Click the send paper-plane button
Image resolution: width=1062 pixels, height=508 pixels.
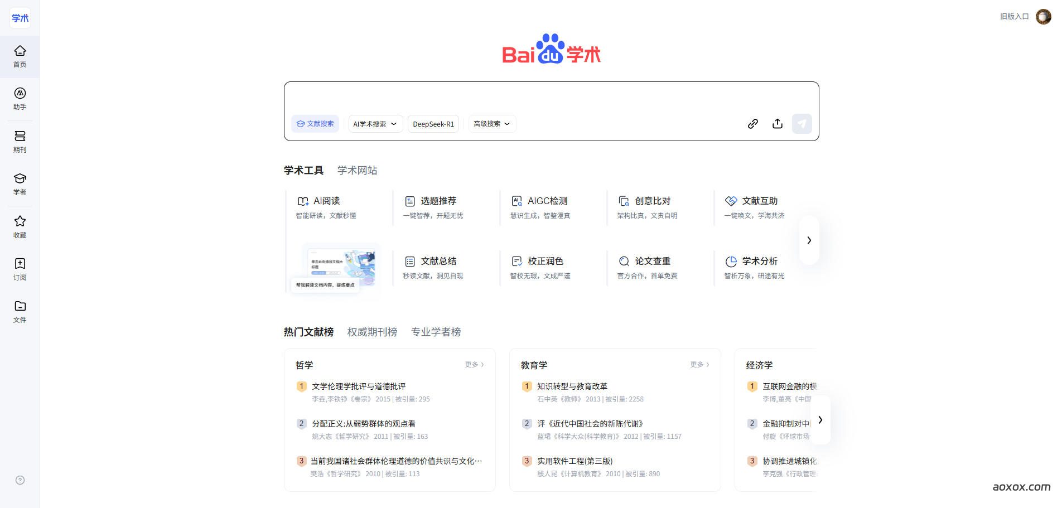[x=802, y=124]
